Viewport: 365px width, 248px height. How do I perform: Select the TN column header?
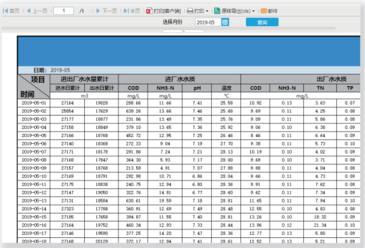(x=320, y=88)
